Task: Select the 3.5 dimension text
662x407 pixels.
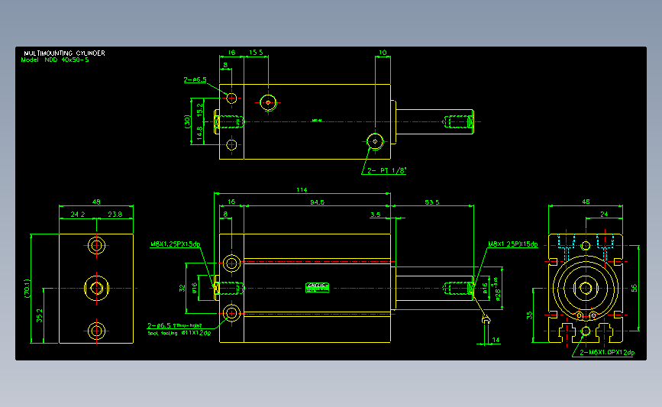Action: click(x=376, y=215)
